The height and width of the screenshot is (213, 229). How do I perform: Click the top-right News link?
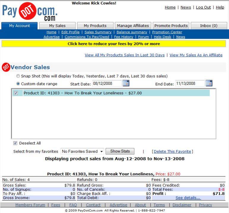(x=186, y=7)
